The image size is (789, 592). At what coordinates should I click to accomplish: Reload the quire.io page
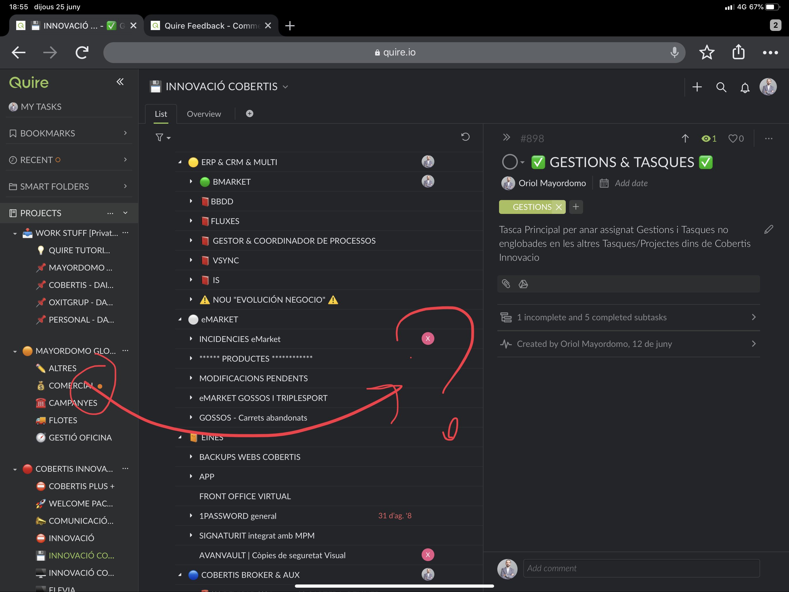coord(82,53)
